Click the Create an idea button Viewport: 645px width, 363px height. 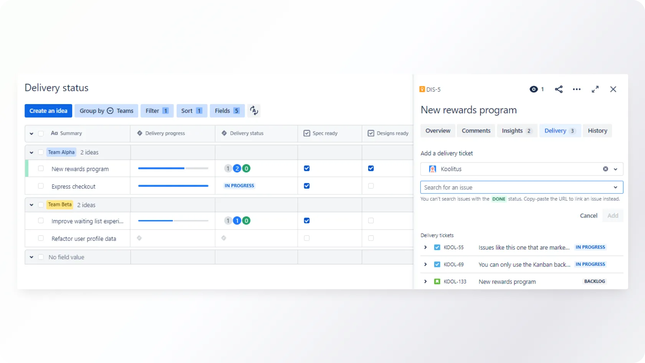(x=48, y=111)
